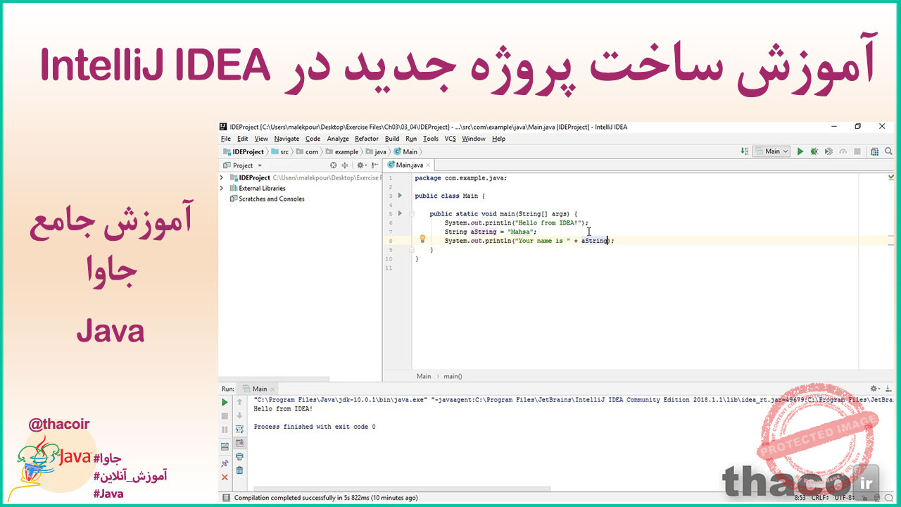Expand the External Libraries node
The image size is (901, 507).
pyautogui.click(x=221, y=188)
